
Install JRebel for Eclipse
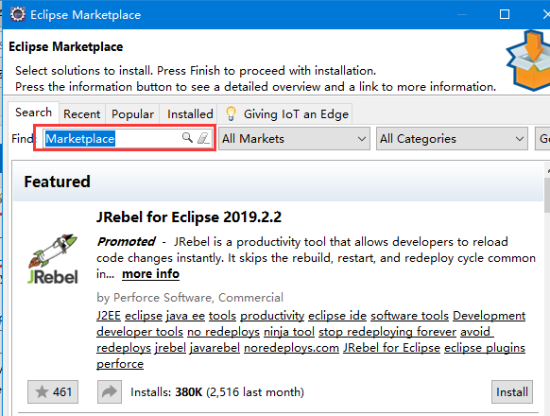tap(512, 391)
